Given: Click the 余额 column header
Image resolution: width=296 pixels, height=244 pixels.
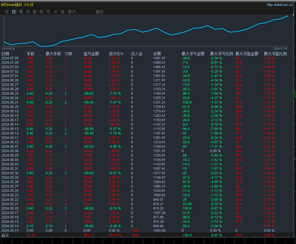Looking at the screenshot, I should [157, 54].
